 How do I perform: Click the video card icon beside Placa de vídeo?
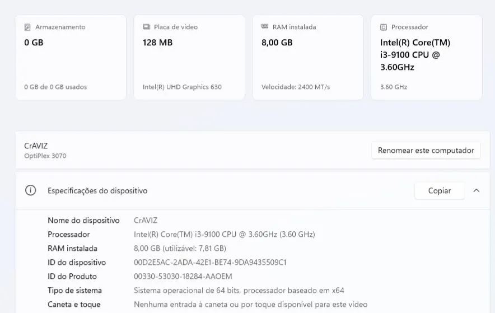pyautogui.click(x=146, y=27)
